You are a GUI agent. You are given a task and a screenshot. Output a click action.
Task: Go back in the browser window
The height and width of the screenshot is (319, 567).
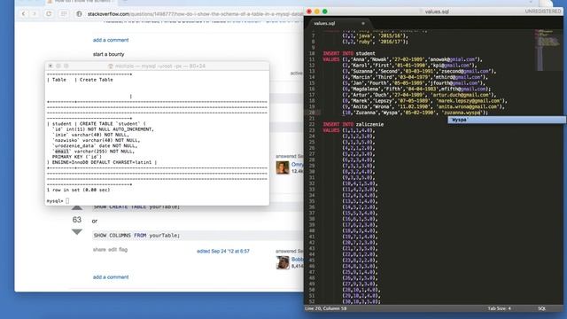(x=24, y=14)
